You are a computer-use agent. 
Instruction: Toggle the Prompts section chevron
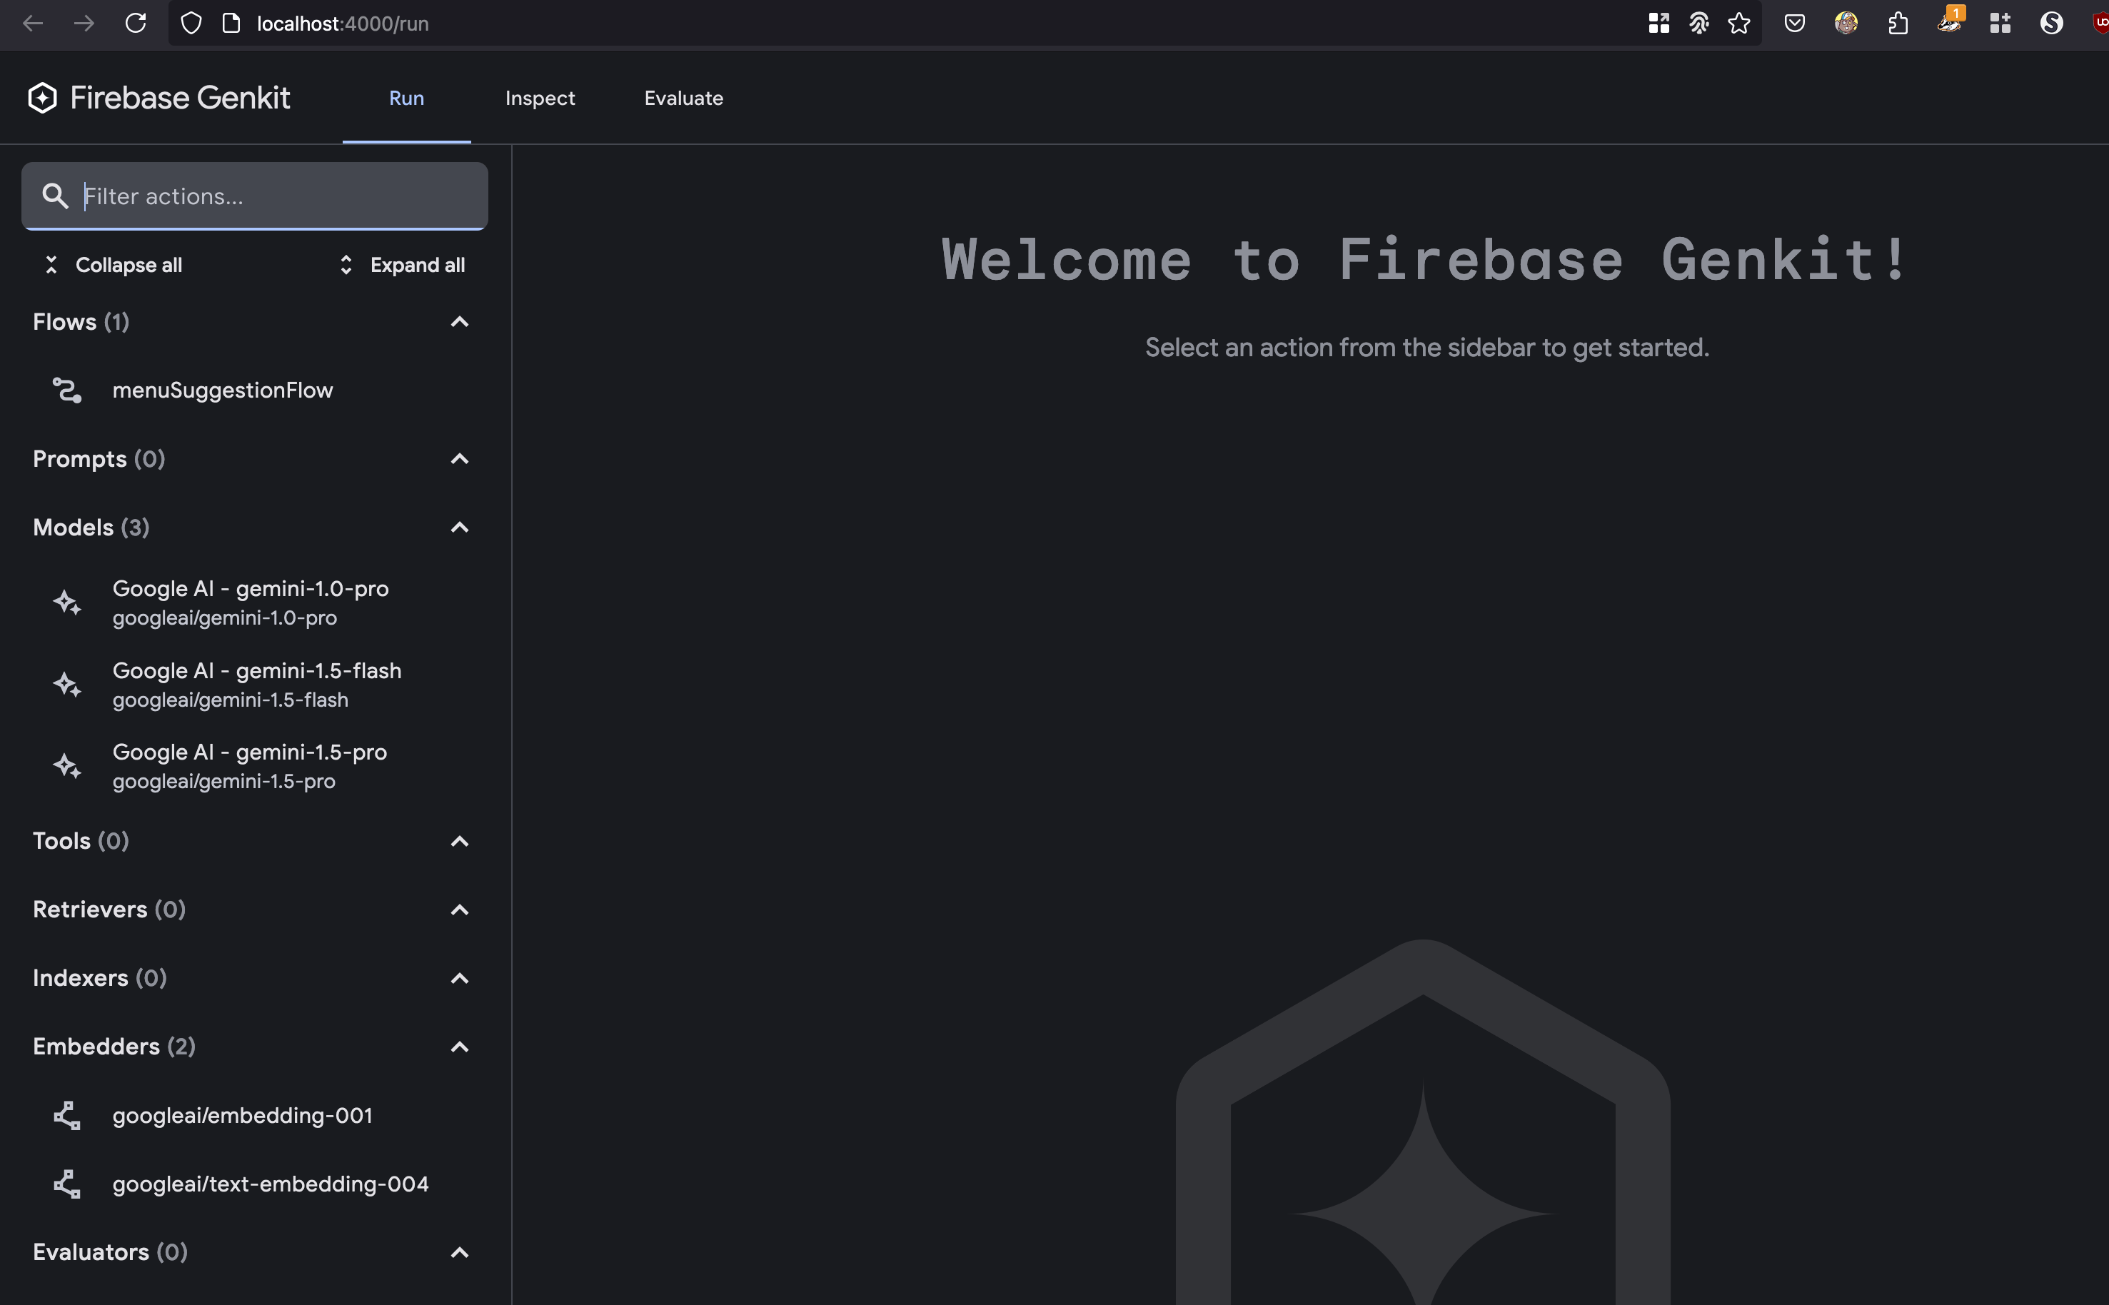coord(459,459)
